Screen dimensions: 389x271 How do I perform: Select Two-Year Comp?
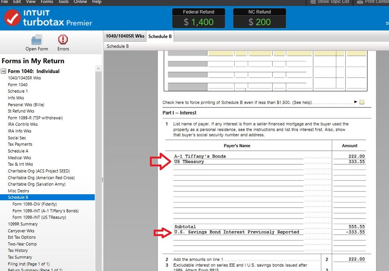(22, 244)
